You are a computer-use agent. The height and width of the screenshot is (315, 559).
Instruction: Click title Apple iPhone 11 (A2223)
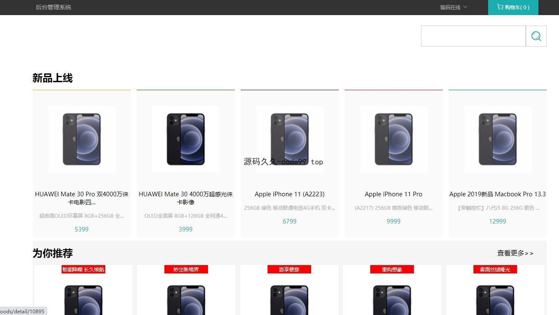point(290,194)
